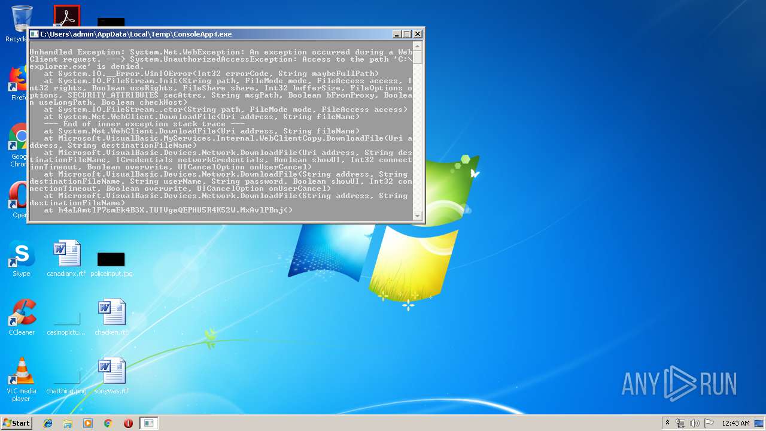766x431 pixels.
Task: Open the checken.rtf document
Action: coord(111,317)
